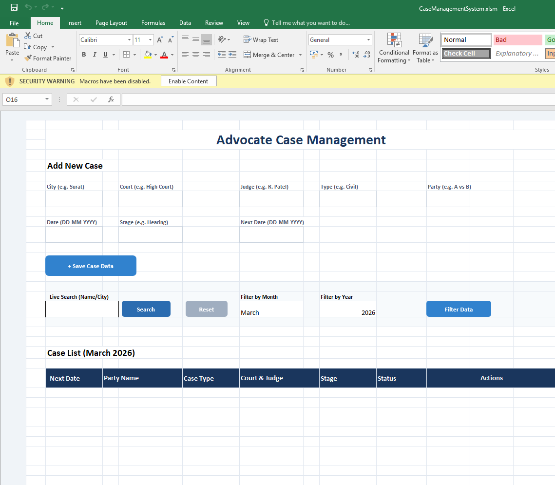555x485 pixels.
Task: Click the Tell me what you want box
Action: coord(307,23)
